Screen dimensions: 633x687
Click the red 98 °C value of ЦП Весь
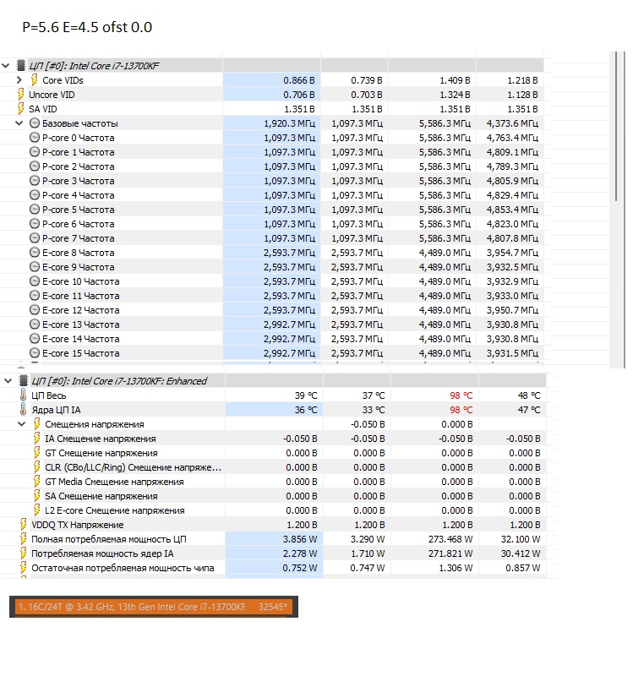(x=461, y=395)
